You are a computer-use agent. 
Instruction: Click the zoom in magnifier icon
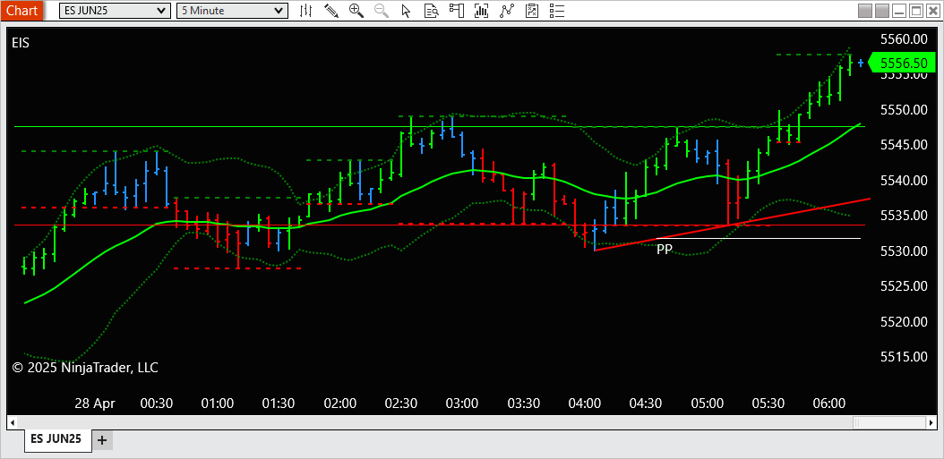point(356,10)
